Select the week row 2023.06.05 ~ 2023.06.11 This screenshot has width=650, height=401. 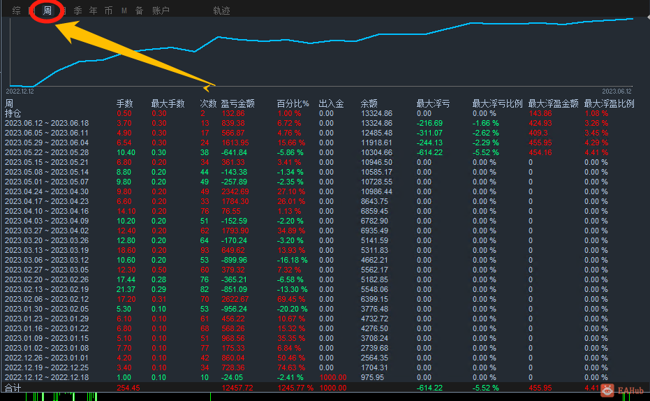pos(47,133)
